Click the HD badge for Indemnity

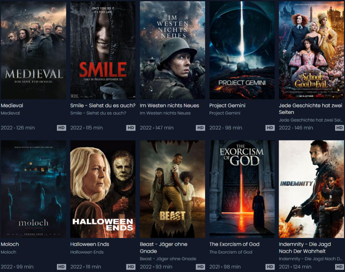pyautogui.click(x=340, y=267)
